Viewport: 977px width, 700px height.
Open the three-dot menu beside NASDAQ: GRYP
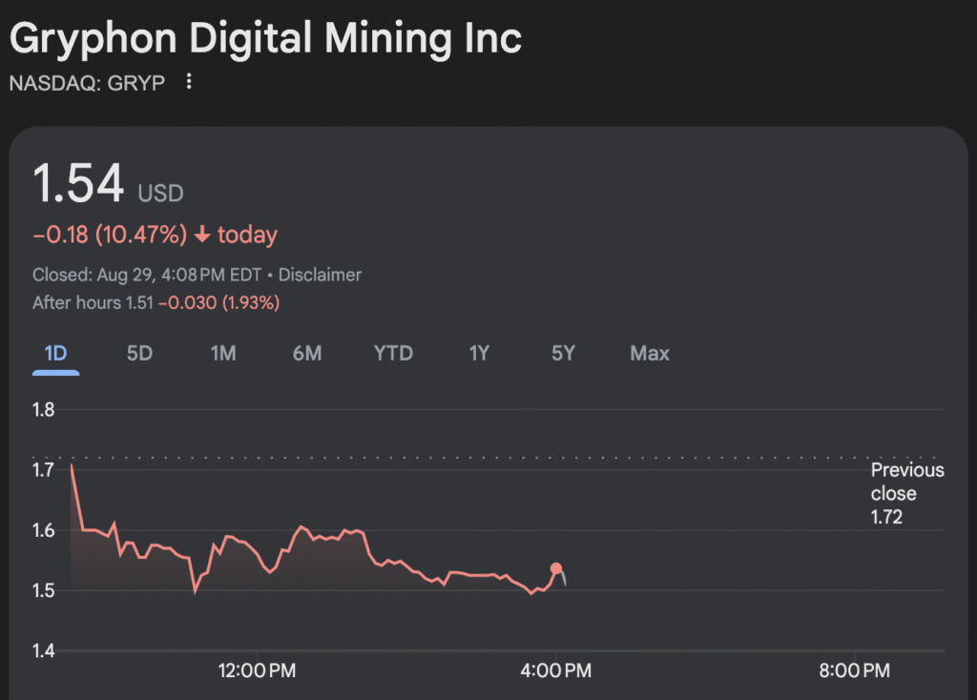click(189, 82)
